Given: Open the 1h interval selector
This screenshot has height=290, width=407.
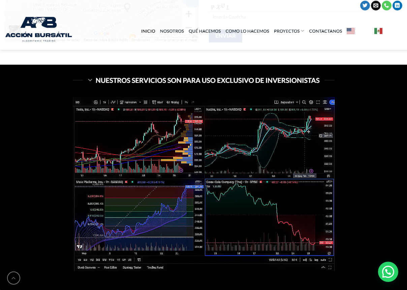Looking at the screenshot, I should 104,102.
